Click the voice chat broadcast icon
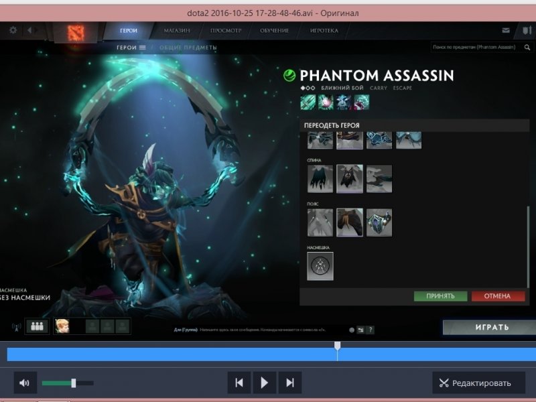Viewport: 536px width, 402px height. 16,327
